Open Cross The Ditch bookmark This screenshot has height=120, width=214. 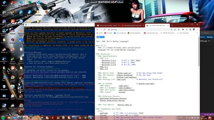pyautogui.click(x=183, y=33)
